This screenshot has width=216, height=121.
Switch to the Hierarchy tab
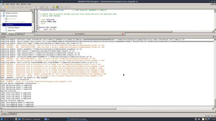20,34
